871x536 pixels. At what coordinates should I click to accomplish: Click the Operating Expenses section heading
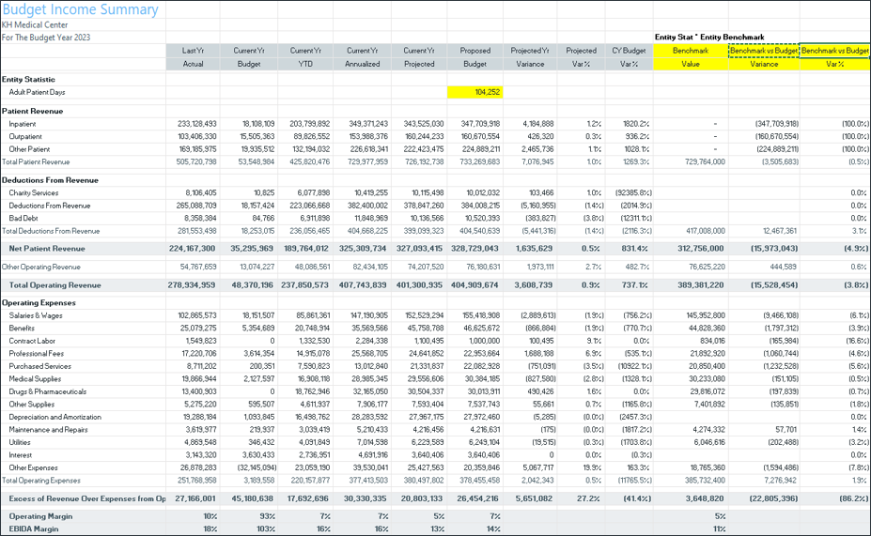click(x=39, y=304)
